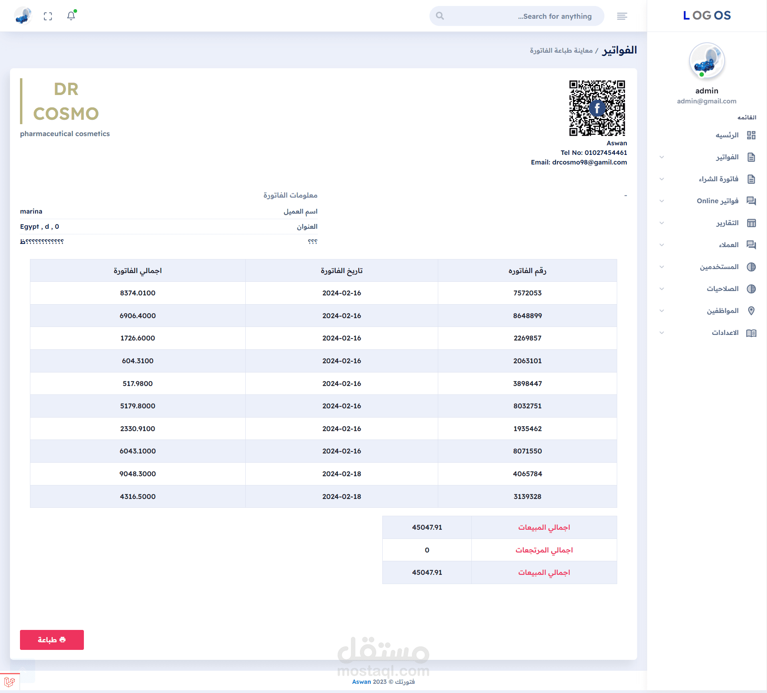The image size is (767, 693).
Task: Click the sidebar hamburger menu icon
Action: pyautogui.click(x=622, y=16)
